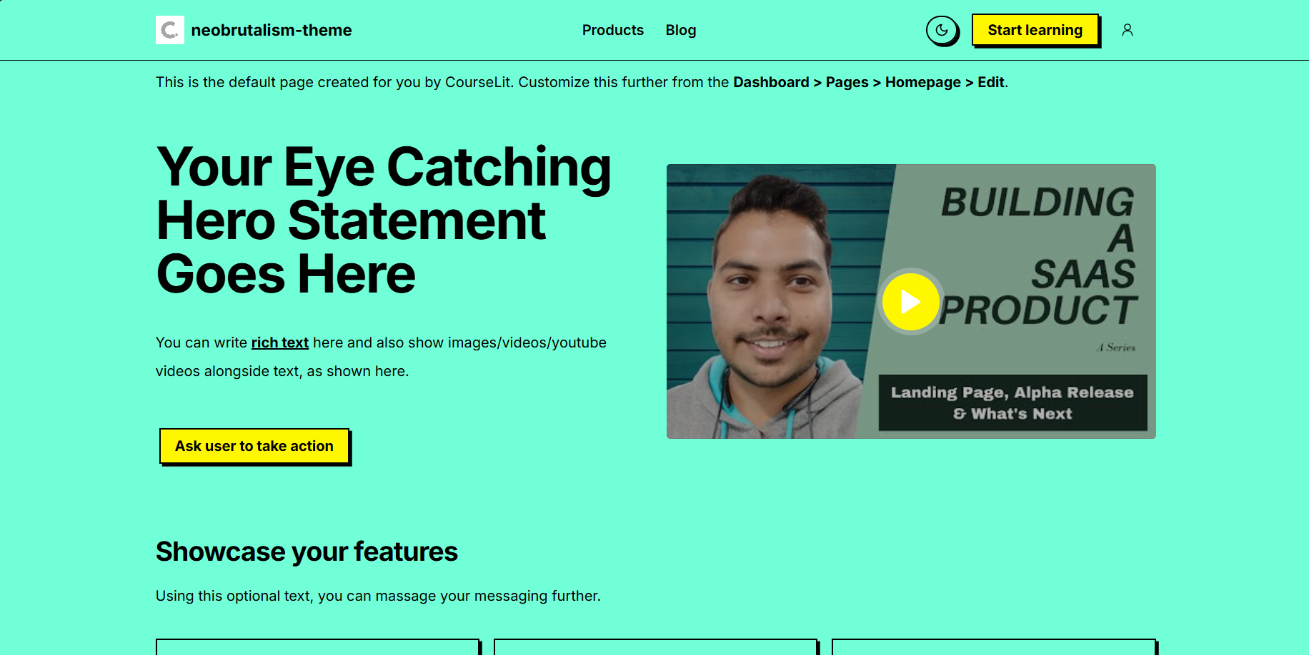Click the Ask user to take action button
This screenshot has width=1309, height=655.
[x=254, y=446]
